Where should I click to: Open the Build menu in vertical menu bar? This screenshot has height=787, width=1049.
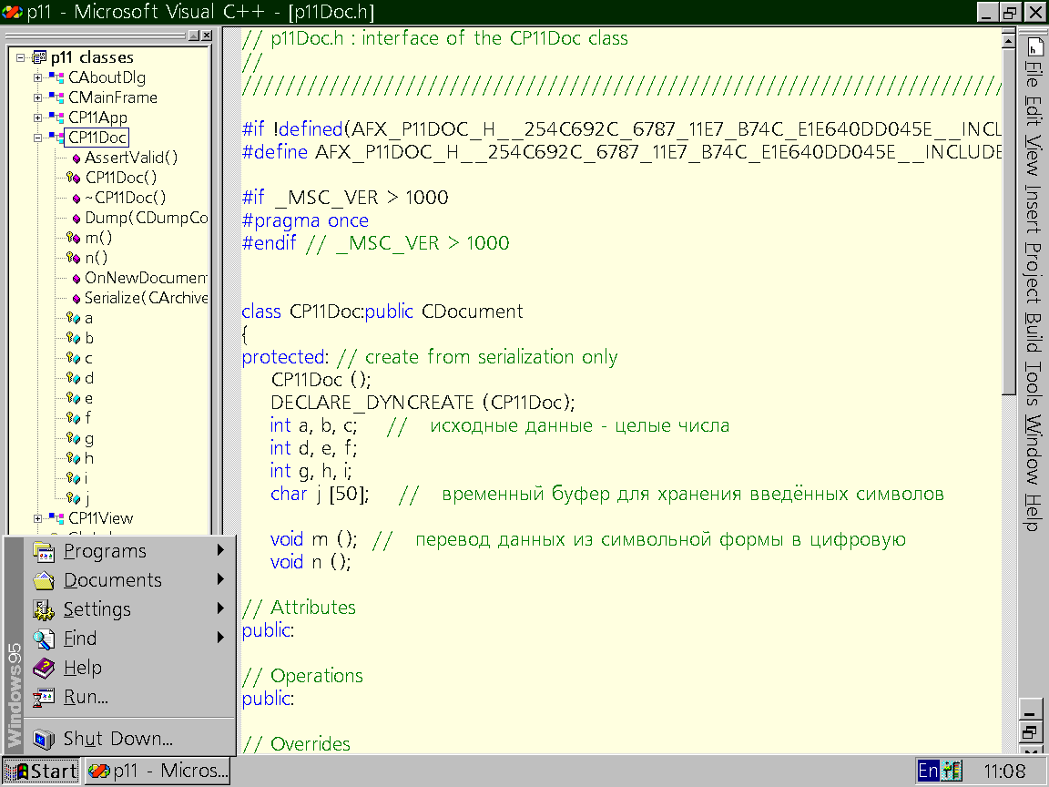click(1033, 332)
